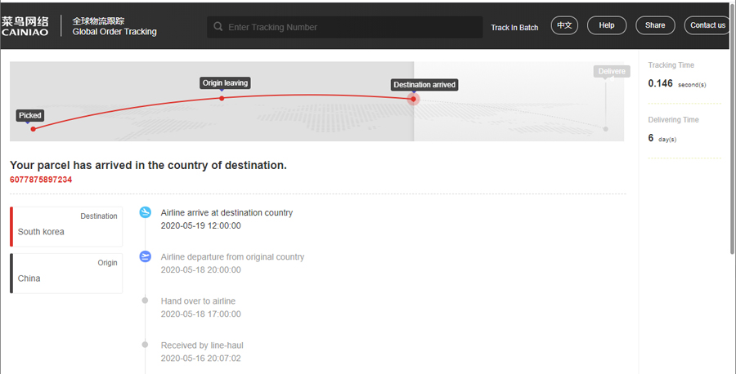The height and width of the screenshot is (374, 736).
Task: Click the search magnifier icon
Action: click(218, 27)
